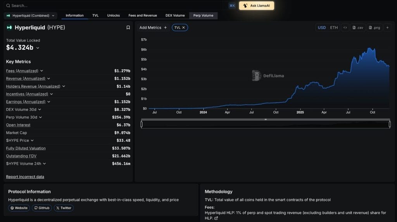This screenshot has height=222, width=397.
Task: Open the Unlocks tab
Action: [114, 15]
